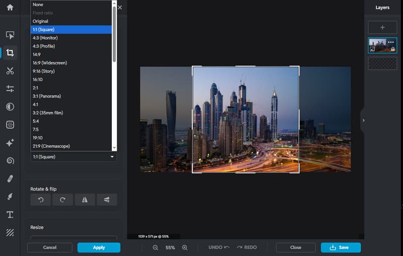This screenshot has width=403, height=256.
Task: Select 14:9 ratio option
Action: point(71,54)
